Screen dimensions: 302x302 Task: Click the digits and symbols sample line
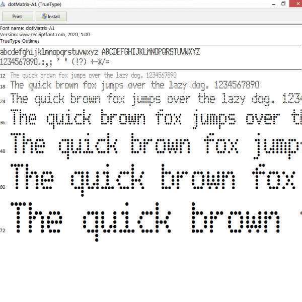[x=54, y=62]
